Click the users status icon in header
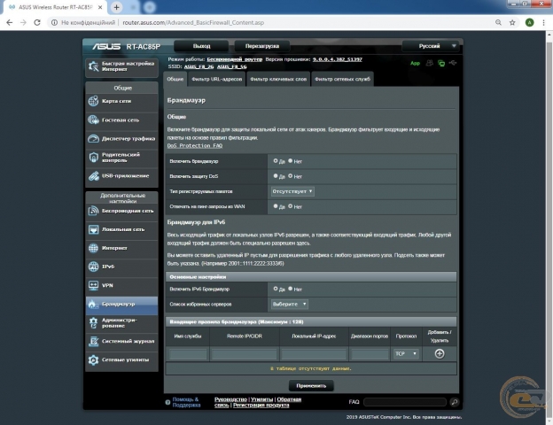 point(429,63)
